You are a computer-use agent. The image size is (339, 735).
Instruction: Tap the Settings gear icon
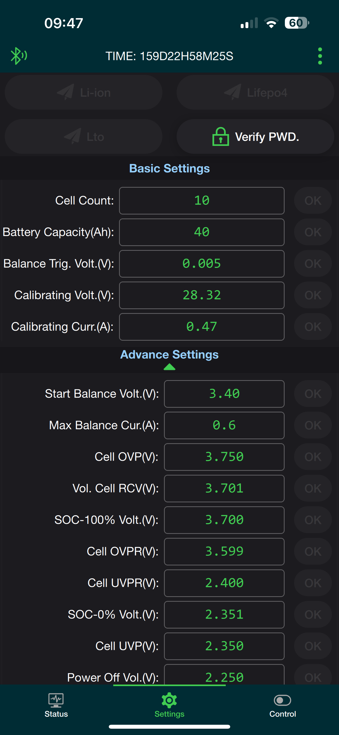(x=169, y=700)
